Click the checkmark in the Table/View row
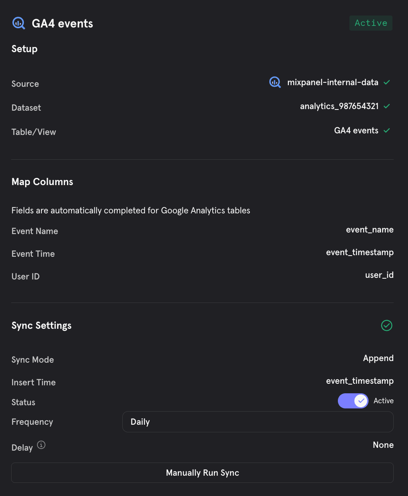The height and width of the screenshot is (496, 408). pos(386,131)
